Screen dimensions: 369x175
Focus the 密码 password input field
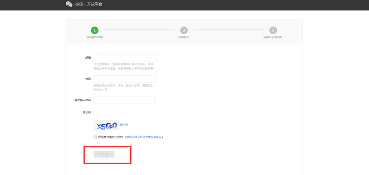pyautogui.click(x=124, y=79)
